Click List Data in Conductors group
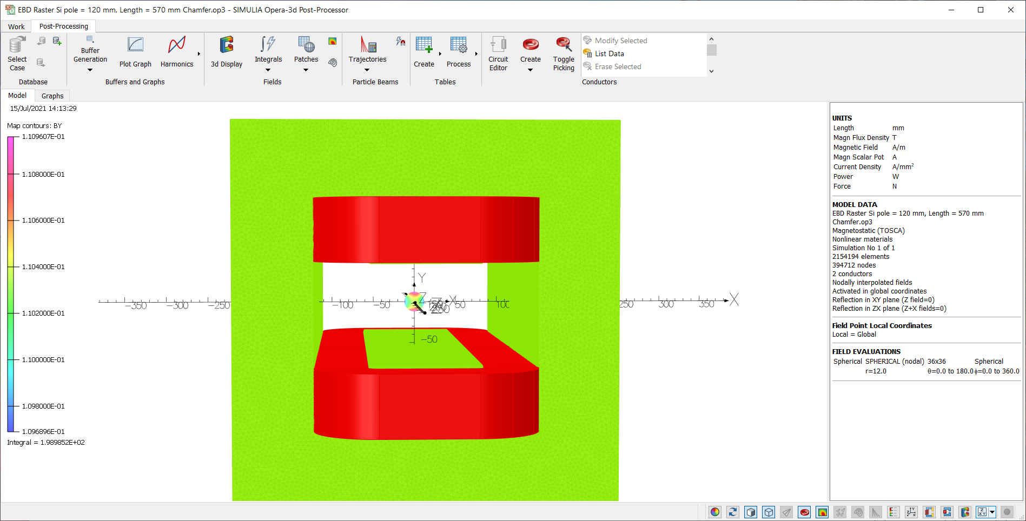1026x521 pixels. (609, 54)
